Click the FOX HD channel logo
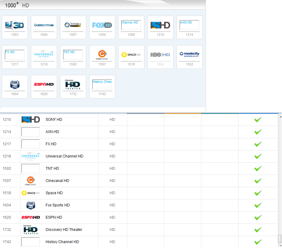 pos(102,25)
